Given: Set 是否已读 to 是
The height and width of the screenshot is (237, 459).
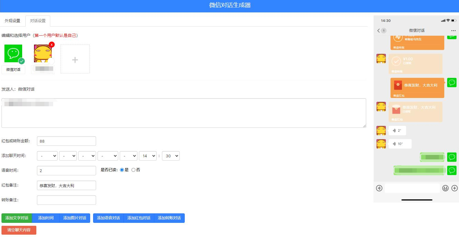Looking at the screenshot, I should [122, 170].
